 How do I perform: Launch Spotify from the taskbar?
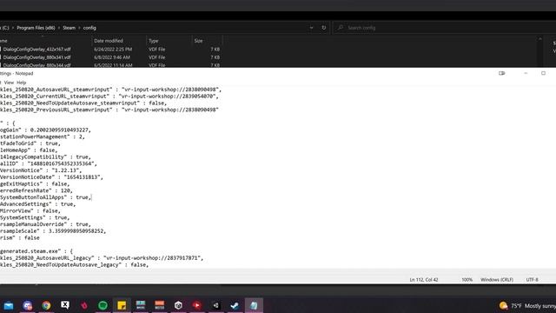point(103,305)
